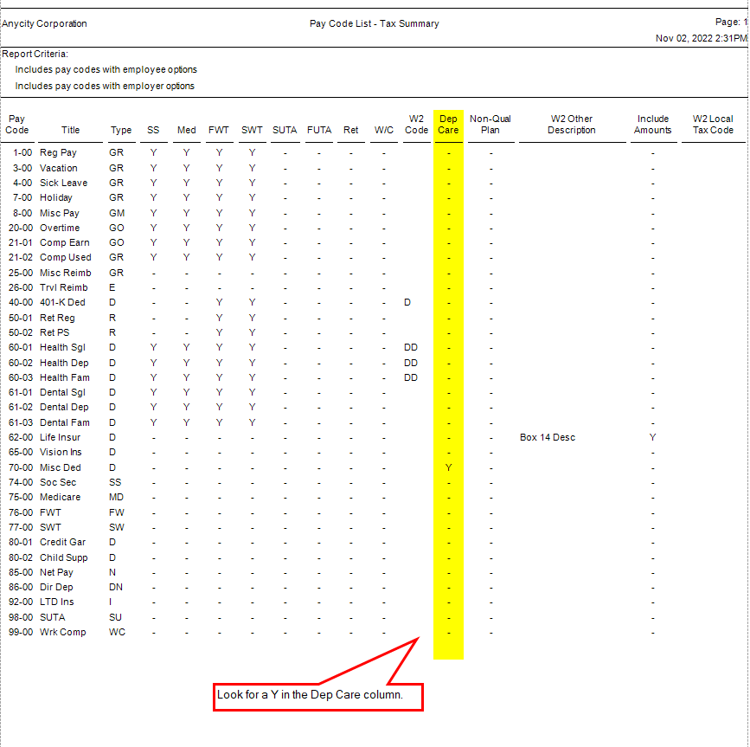750x747 pixels.
Task: Click the 'Ret Reg' title
Action: click(x=57, y=318)
